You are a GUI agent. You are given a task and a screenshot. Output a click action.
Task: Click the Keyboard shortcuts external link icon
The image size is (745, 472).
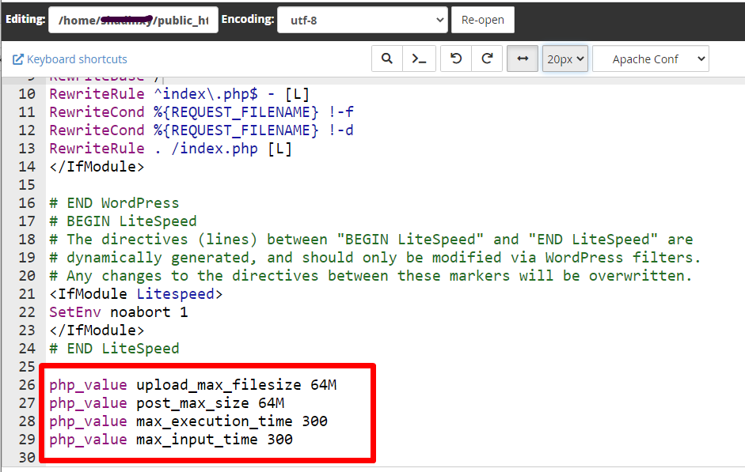[18, 59]
